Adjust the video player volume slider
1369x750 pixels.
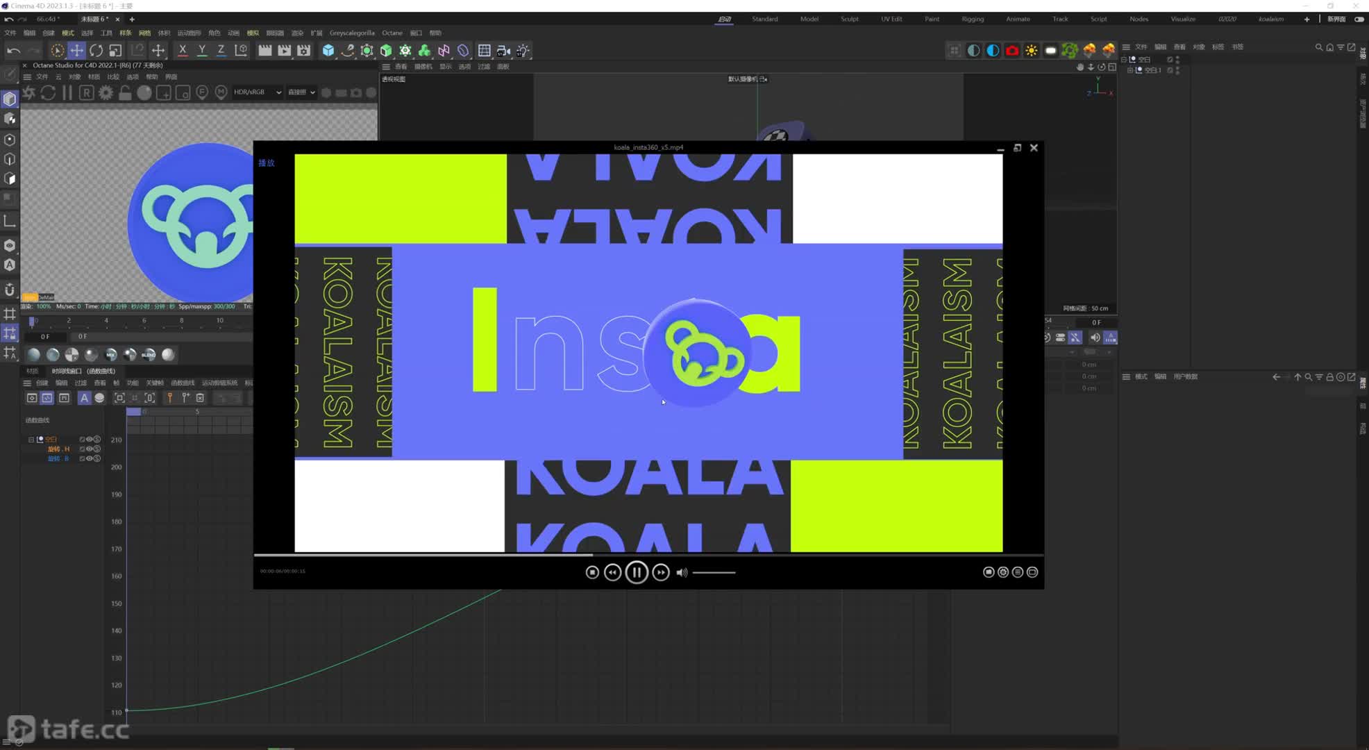714,572
